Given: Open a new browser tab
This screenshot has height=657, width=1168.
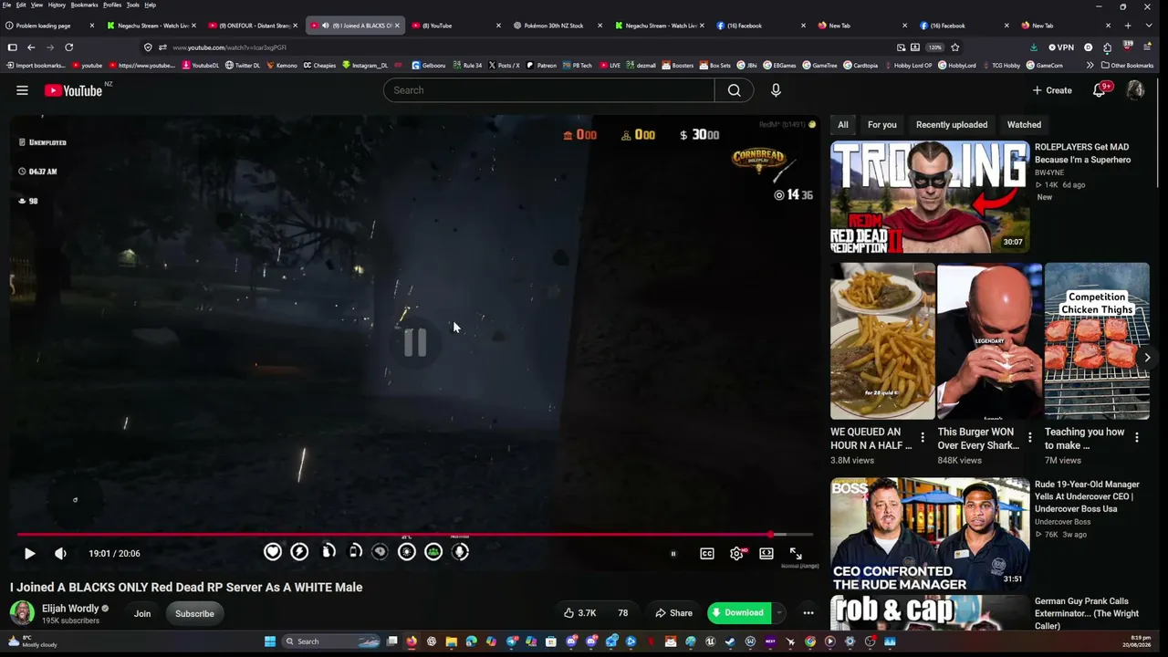Looking at the screenshot, I should coord(1128,26).
